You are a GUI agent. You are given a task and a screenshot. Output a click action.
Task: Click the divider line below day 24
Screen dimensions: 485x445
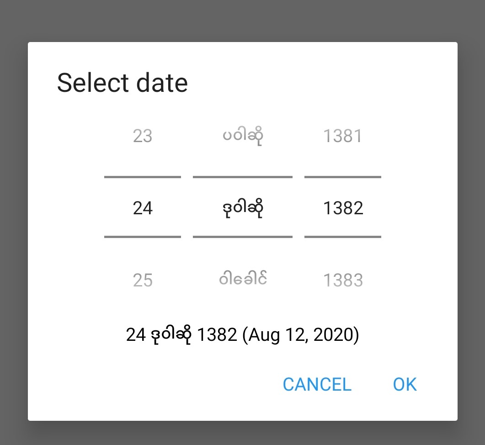pyautogui.click(x=142, y=237)
